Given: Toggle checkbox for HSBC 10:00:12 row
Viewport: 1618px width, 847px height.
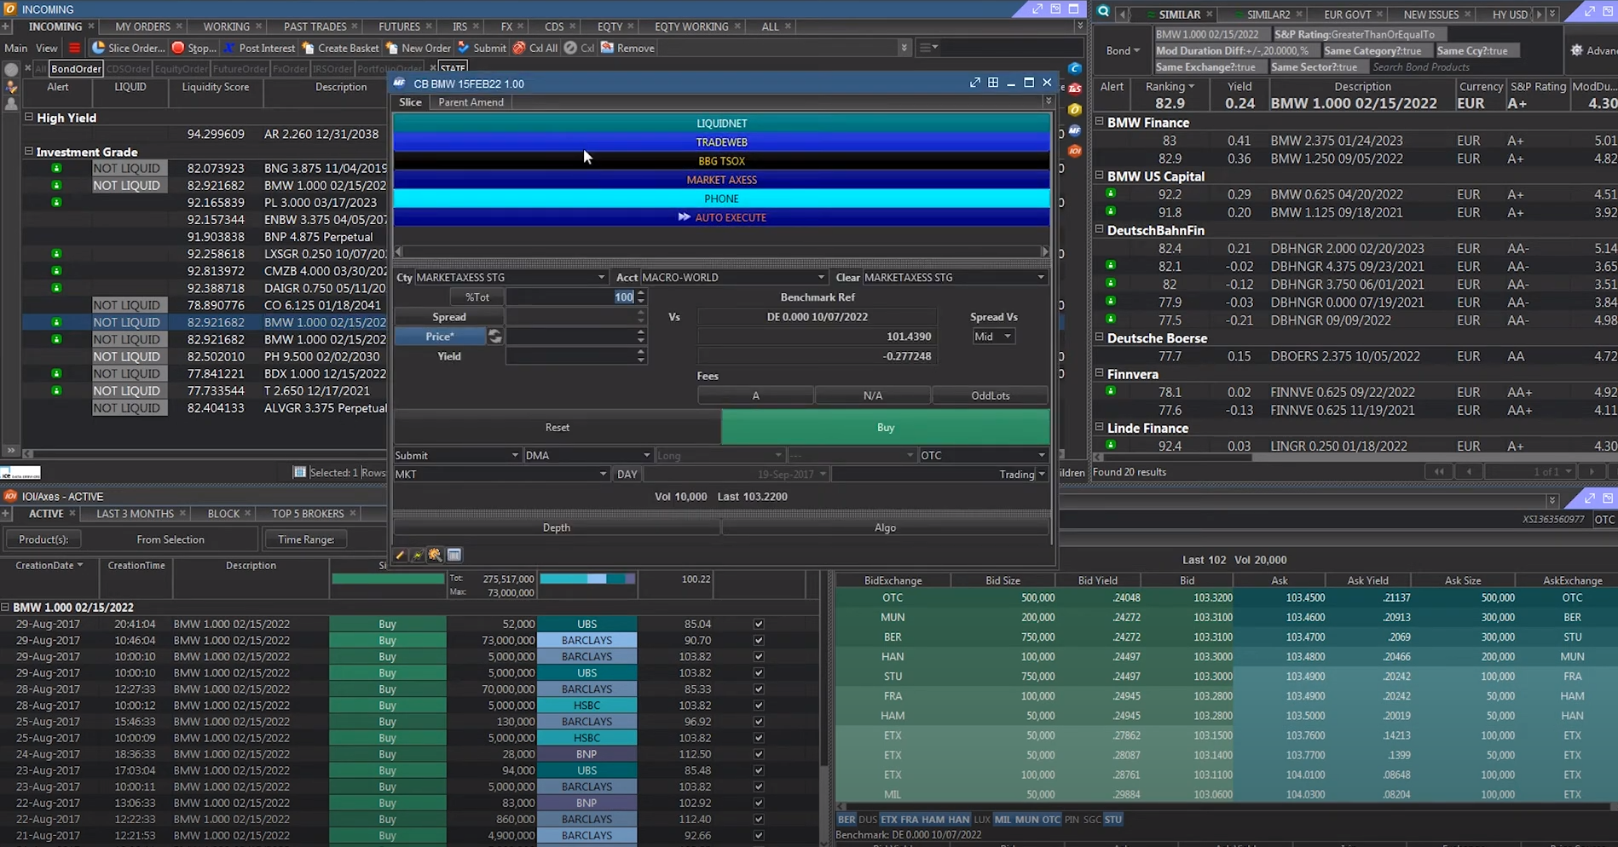Looking at the screenshot, I should tap(759, 706).
